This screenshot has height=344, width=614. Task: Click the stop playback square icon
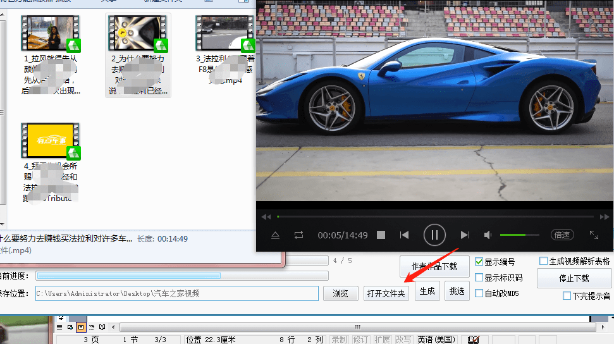[x=381, y=235]
